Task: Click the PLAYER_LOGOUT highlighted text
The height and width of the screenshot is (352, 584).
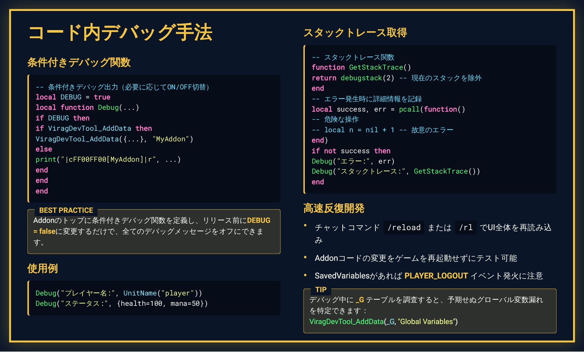Action: pos(436,276)
